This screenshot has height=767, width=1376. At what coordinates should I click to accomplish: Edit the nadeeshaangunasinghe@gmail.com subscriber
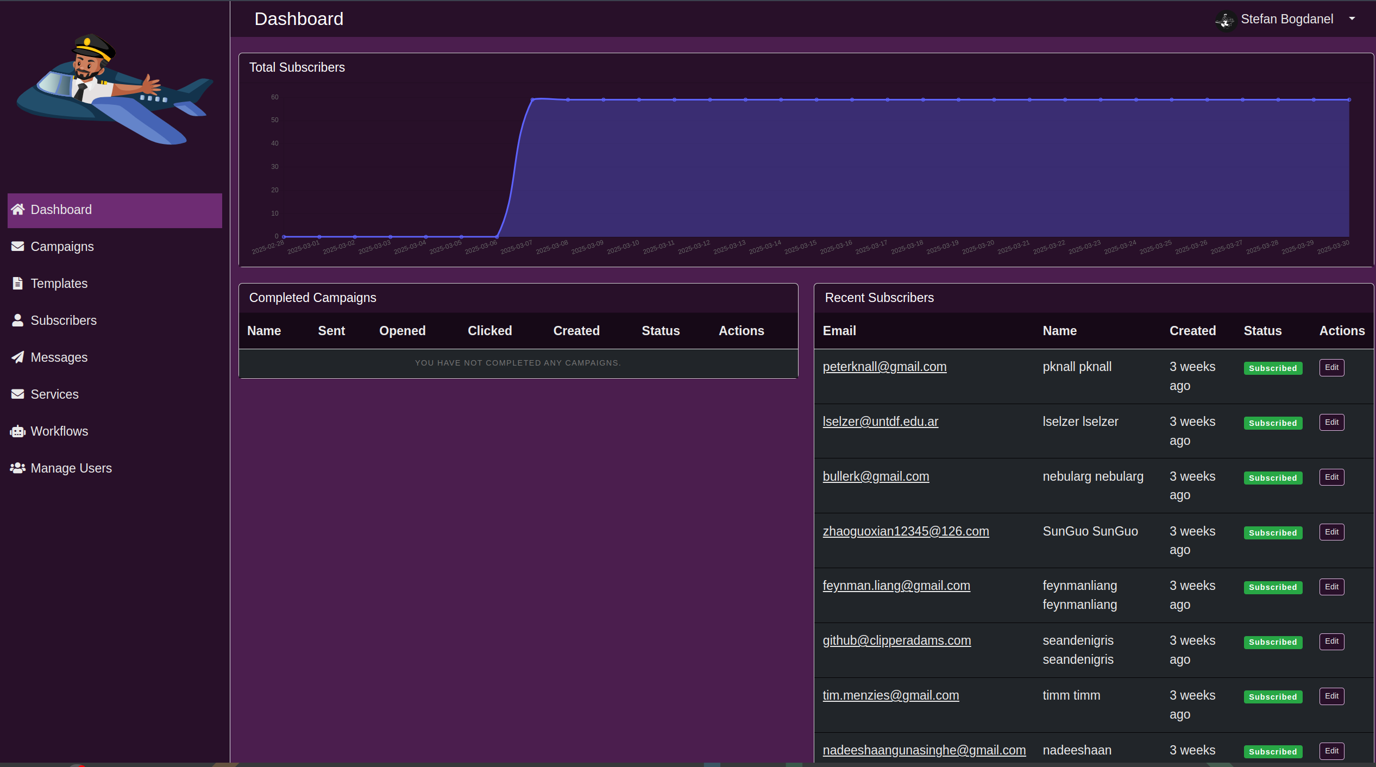[1331, 751]
